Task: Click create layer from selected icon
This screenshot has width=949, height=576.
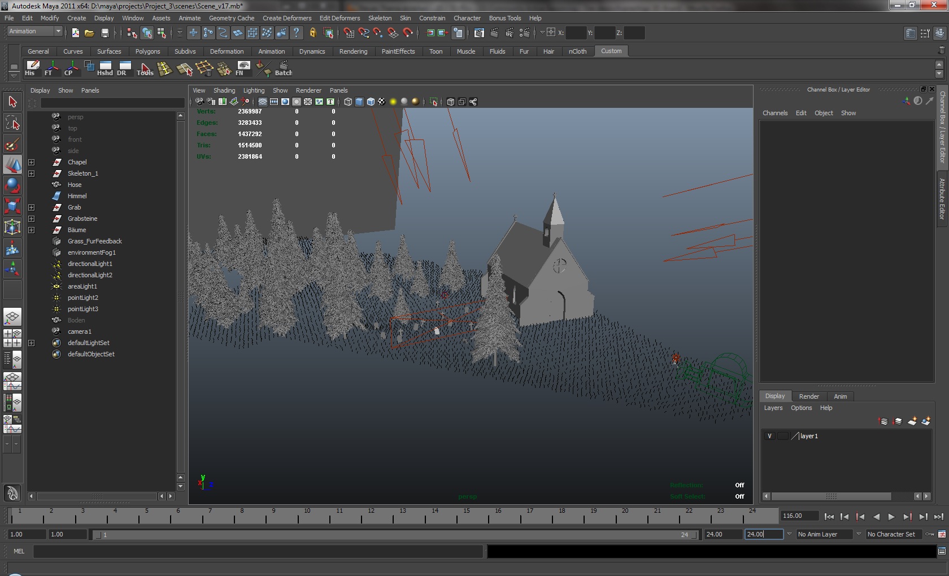Action: coord(926,421)
